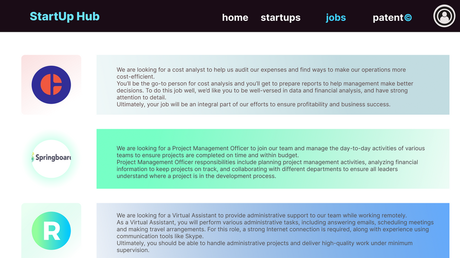Select the opening line seeking a cost analyst
460x258 pixels.
[x=261, y=70]
